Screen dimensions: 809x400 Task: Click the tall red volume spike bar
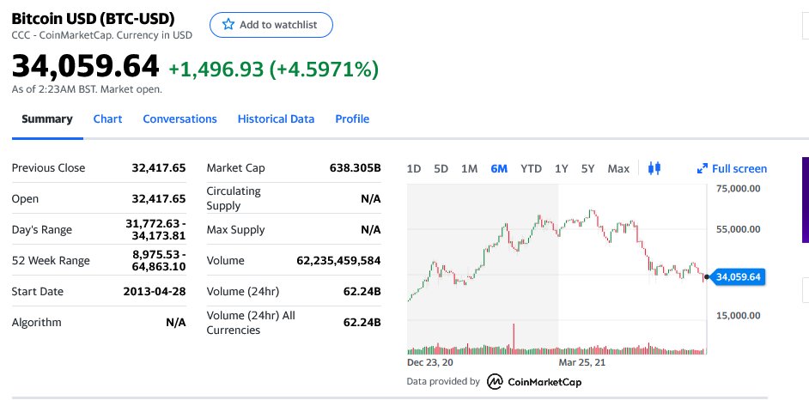(514, 339)
